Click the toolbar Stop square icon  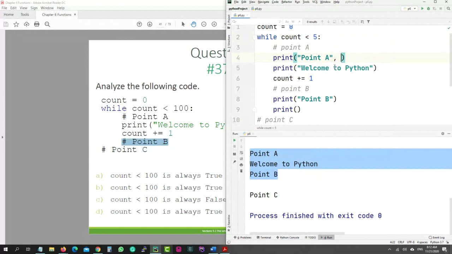441,8
